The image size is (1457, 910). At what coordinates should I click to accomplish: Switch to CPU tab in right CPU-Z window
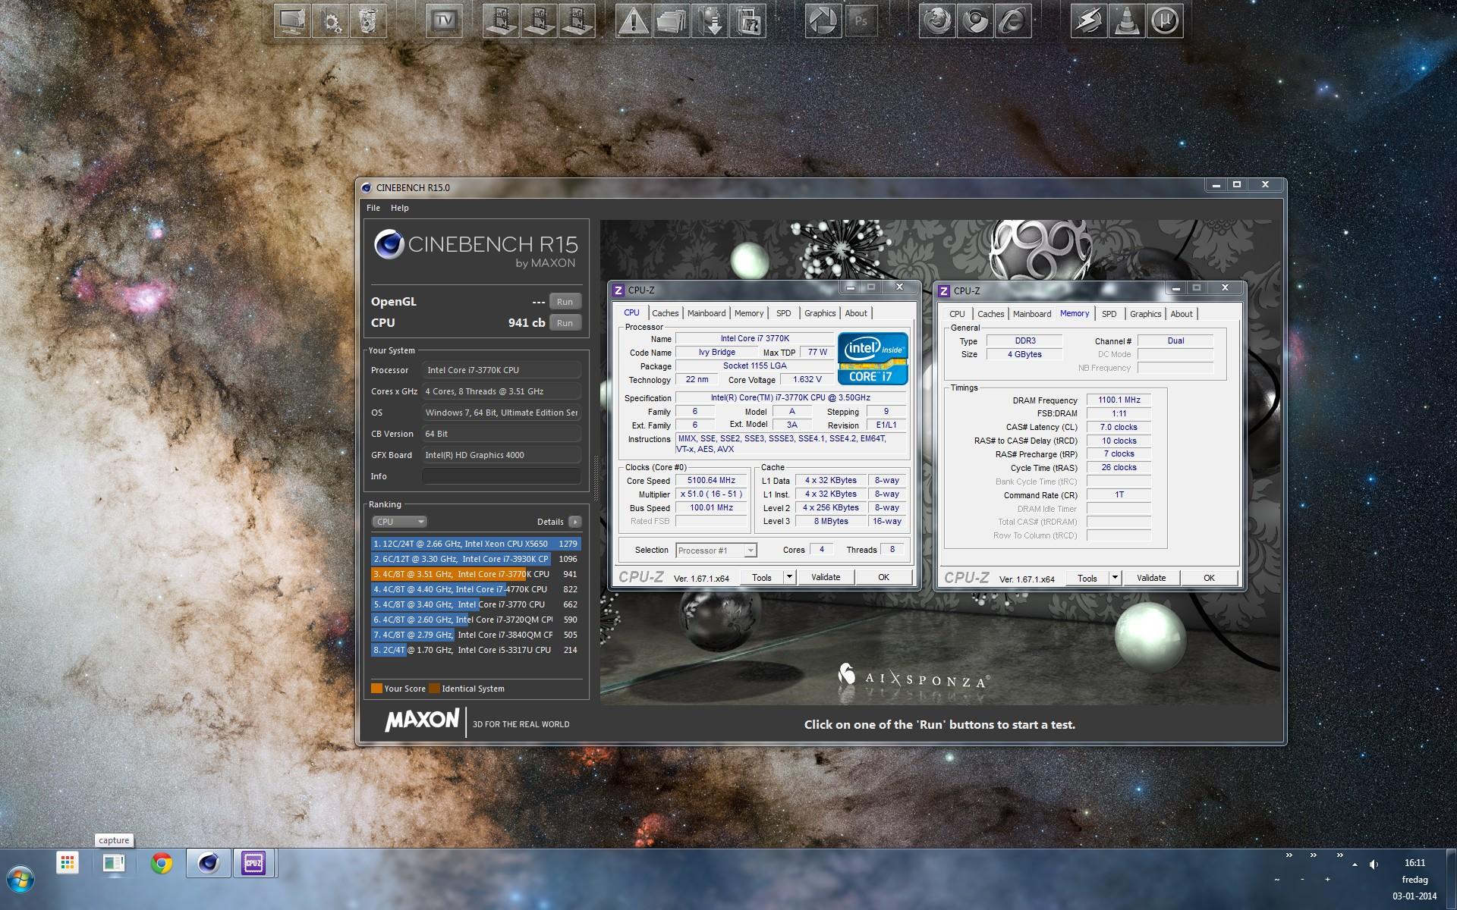(957, 314)
